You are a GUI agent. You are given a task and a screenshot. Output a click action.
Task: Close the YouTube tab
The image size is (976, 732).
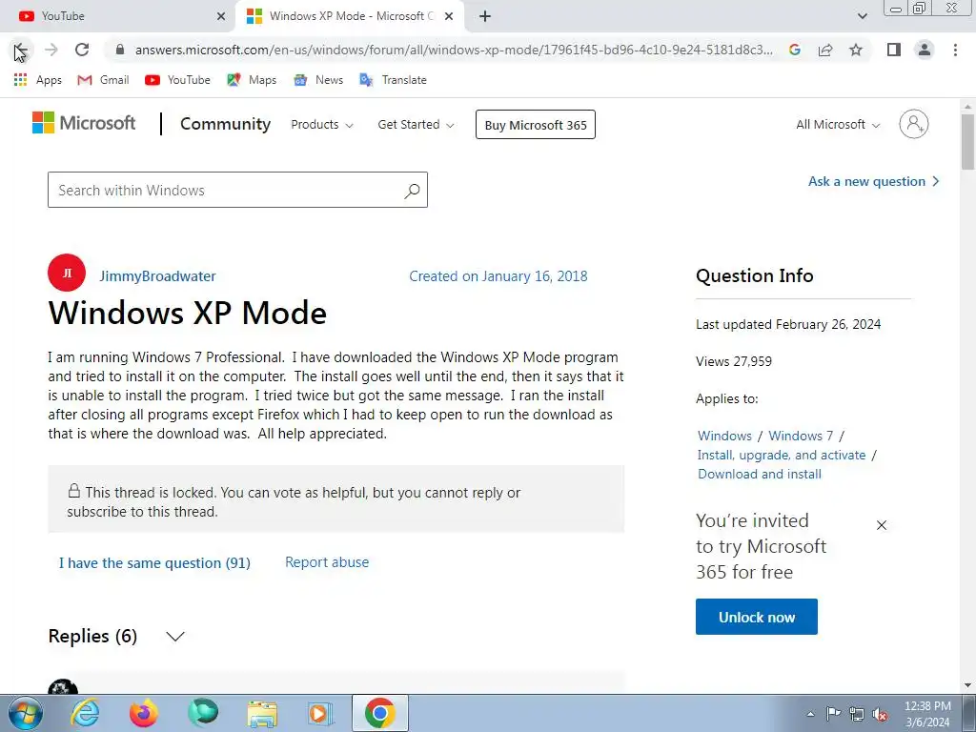(x=221, y=16)
